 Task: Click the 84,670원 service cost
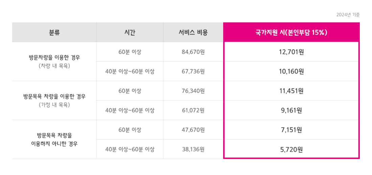tap(193, 52)
